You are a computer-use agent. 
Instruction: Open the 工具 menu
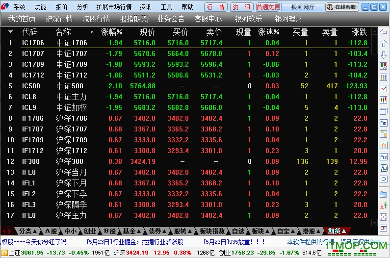click(x=166, y=7)
